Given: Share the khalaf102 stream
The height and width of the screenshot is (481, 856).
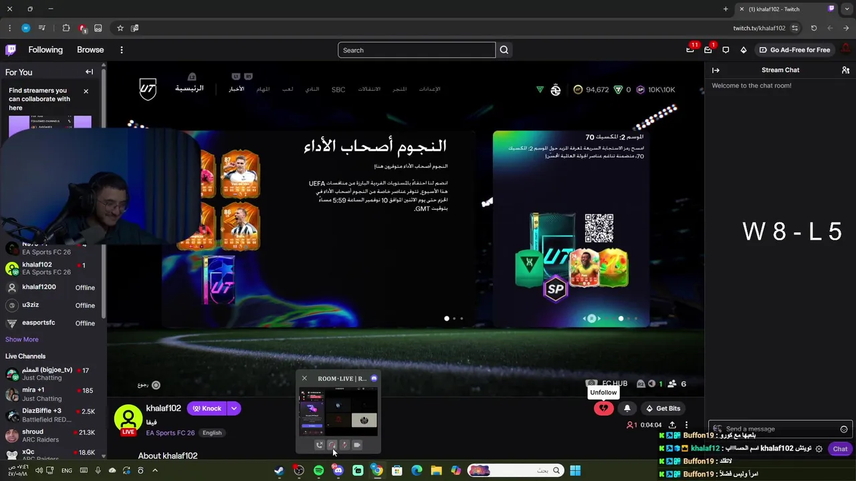Looking at the screenshot, I should 672,425.
